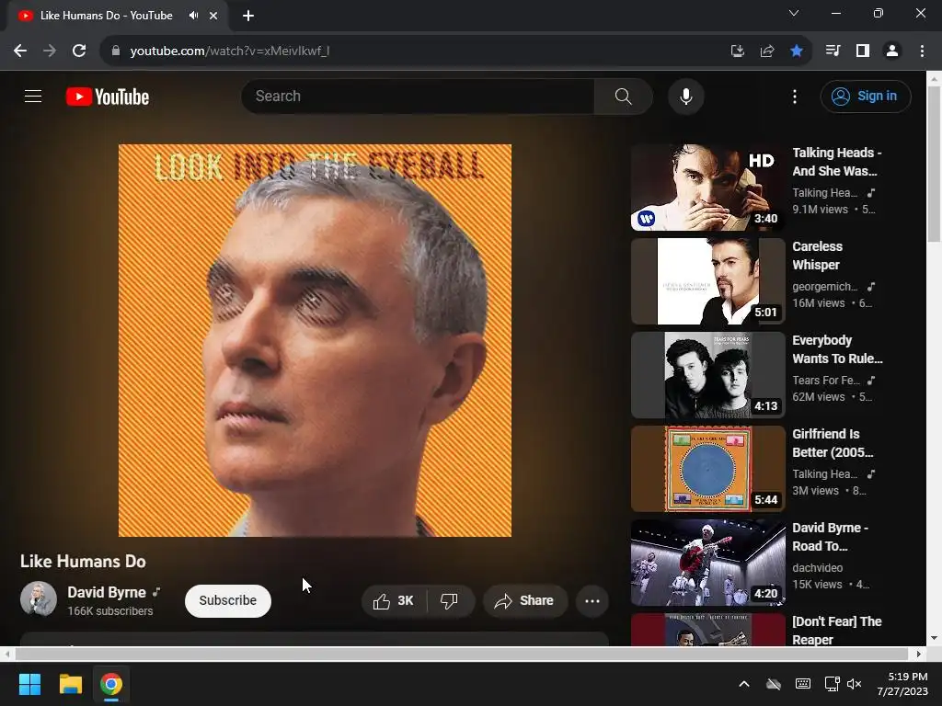Open a new Chrome tab
Image resolution: width=942 pixels, height=706 pixels.
coord(248,16)
